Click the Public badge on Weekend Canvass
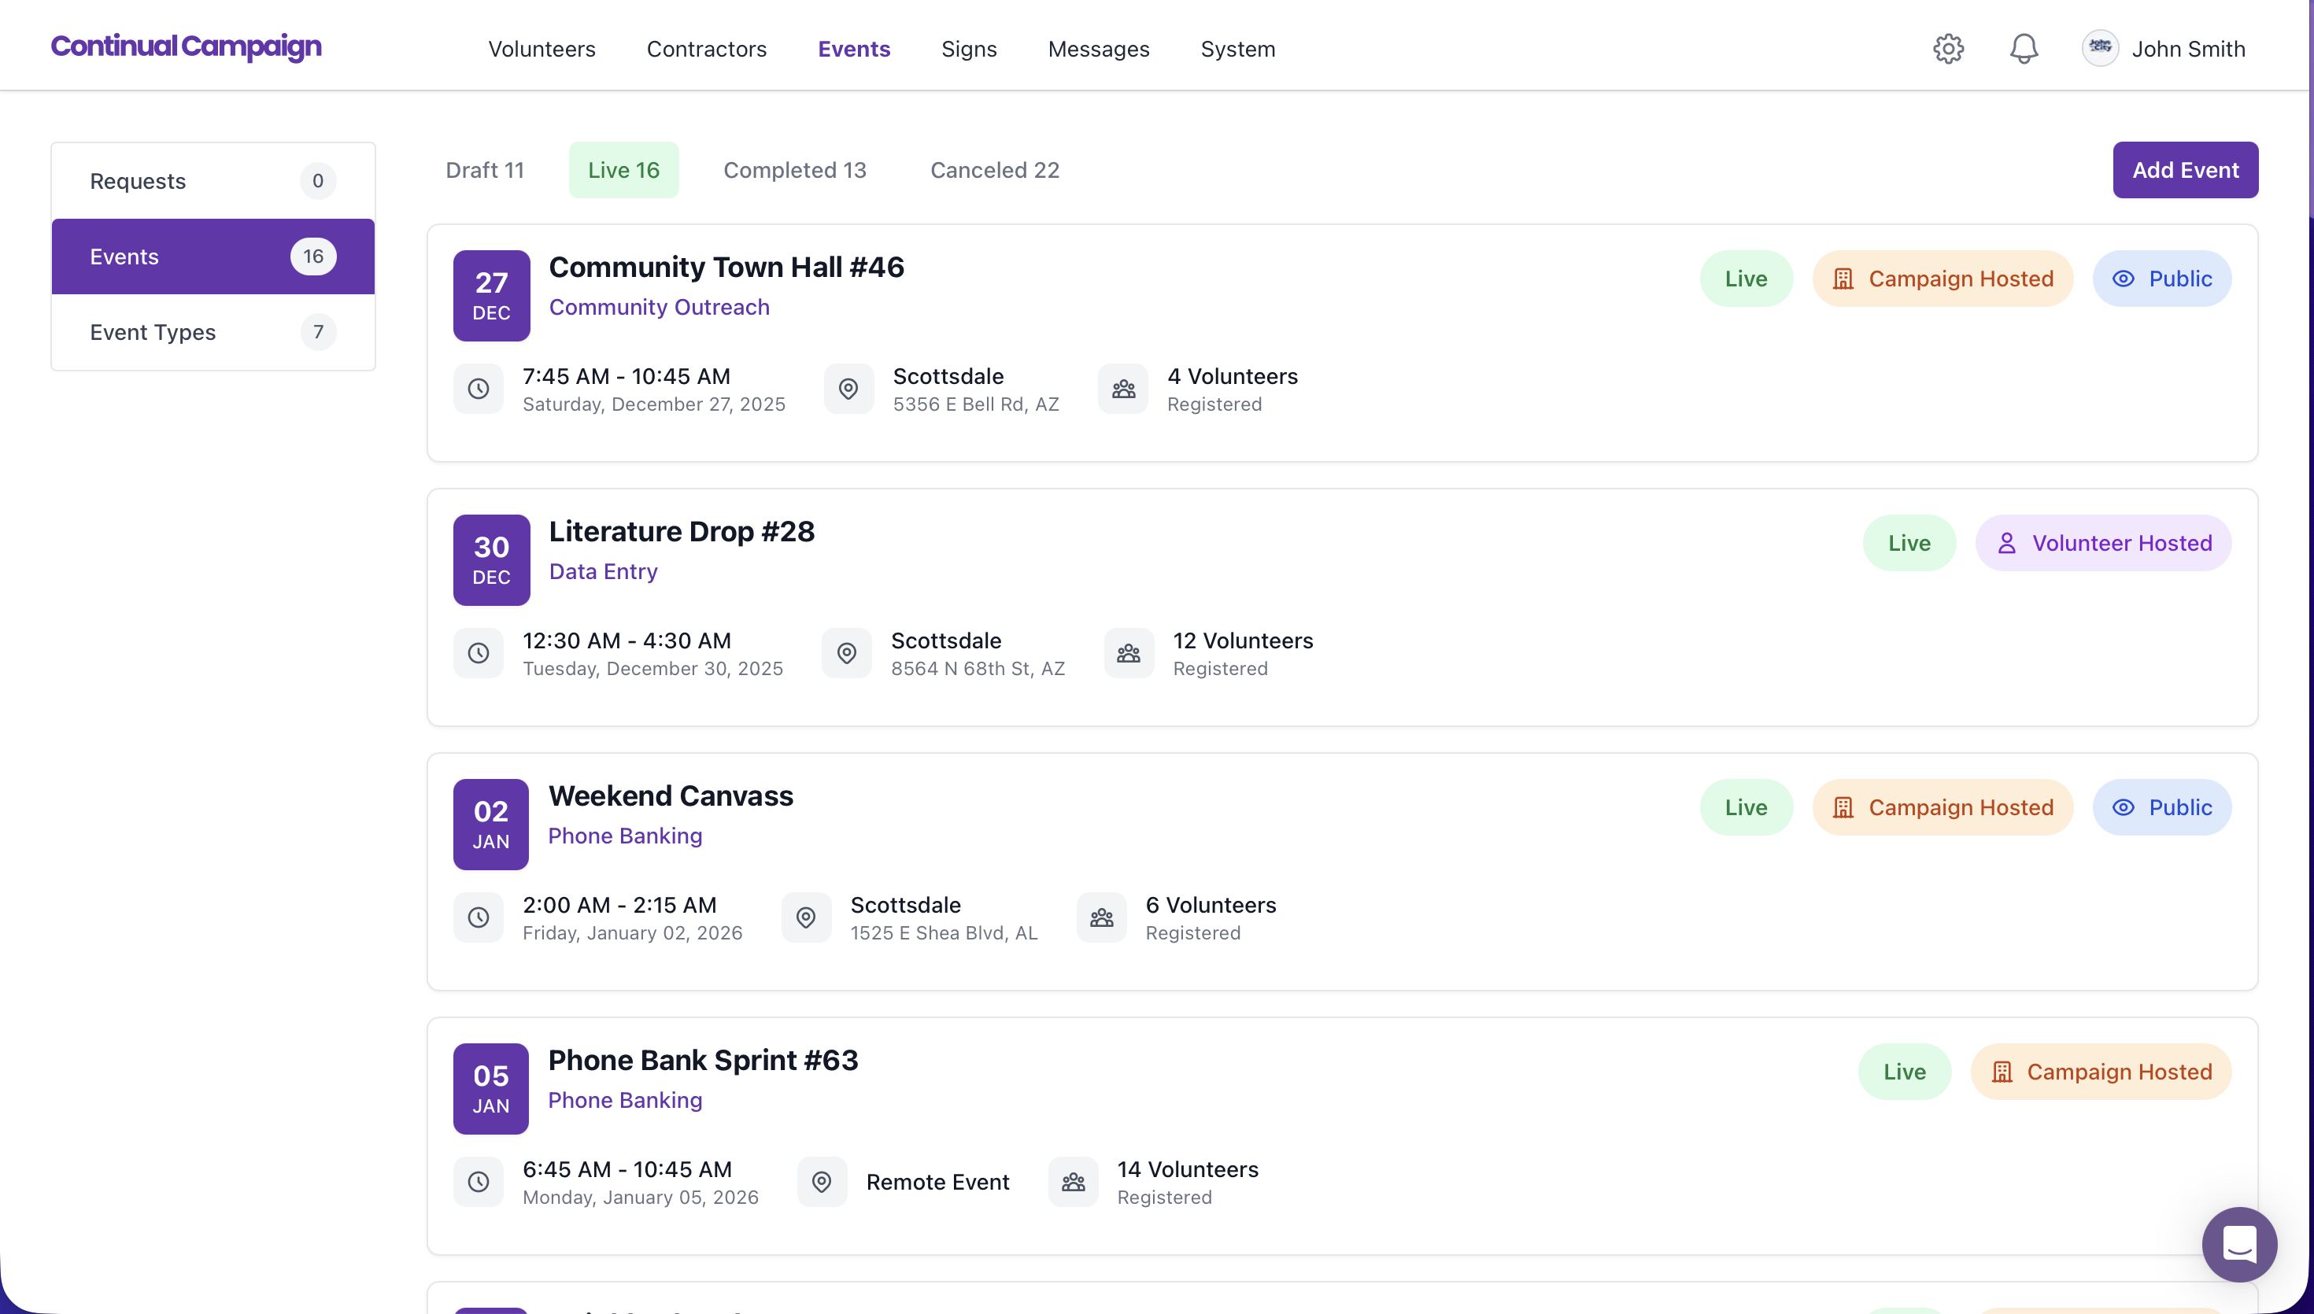Image resolution: width=2314 pixels, height=1314 pixels. 2161,808
